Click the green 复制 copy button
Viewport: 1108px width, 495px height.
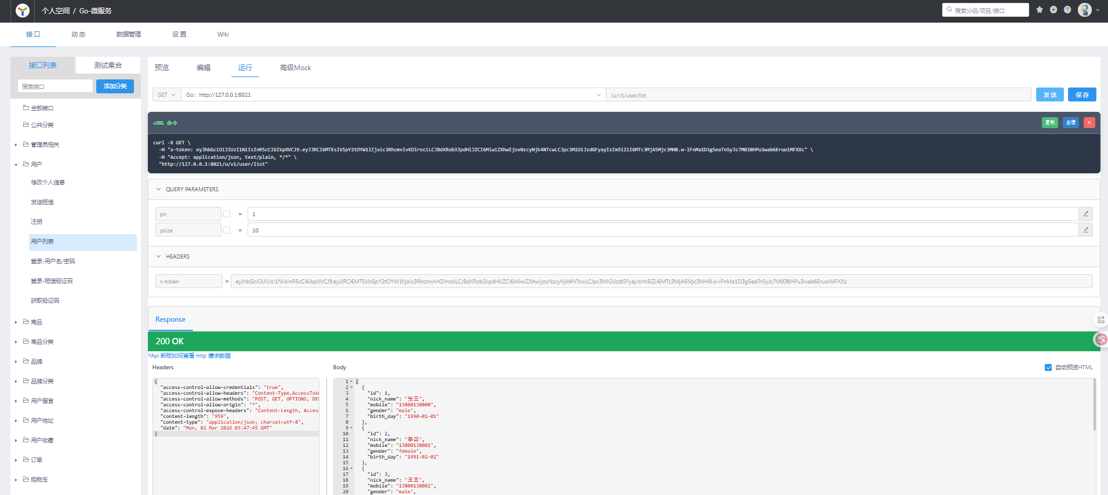(1050, 122)
